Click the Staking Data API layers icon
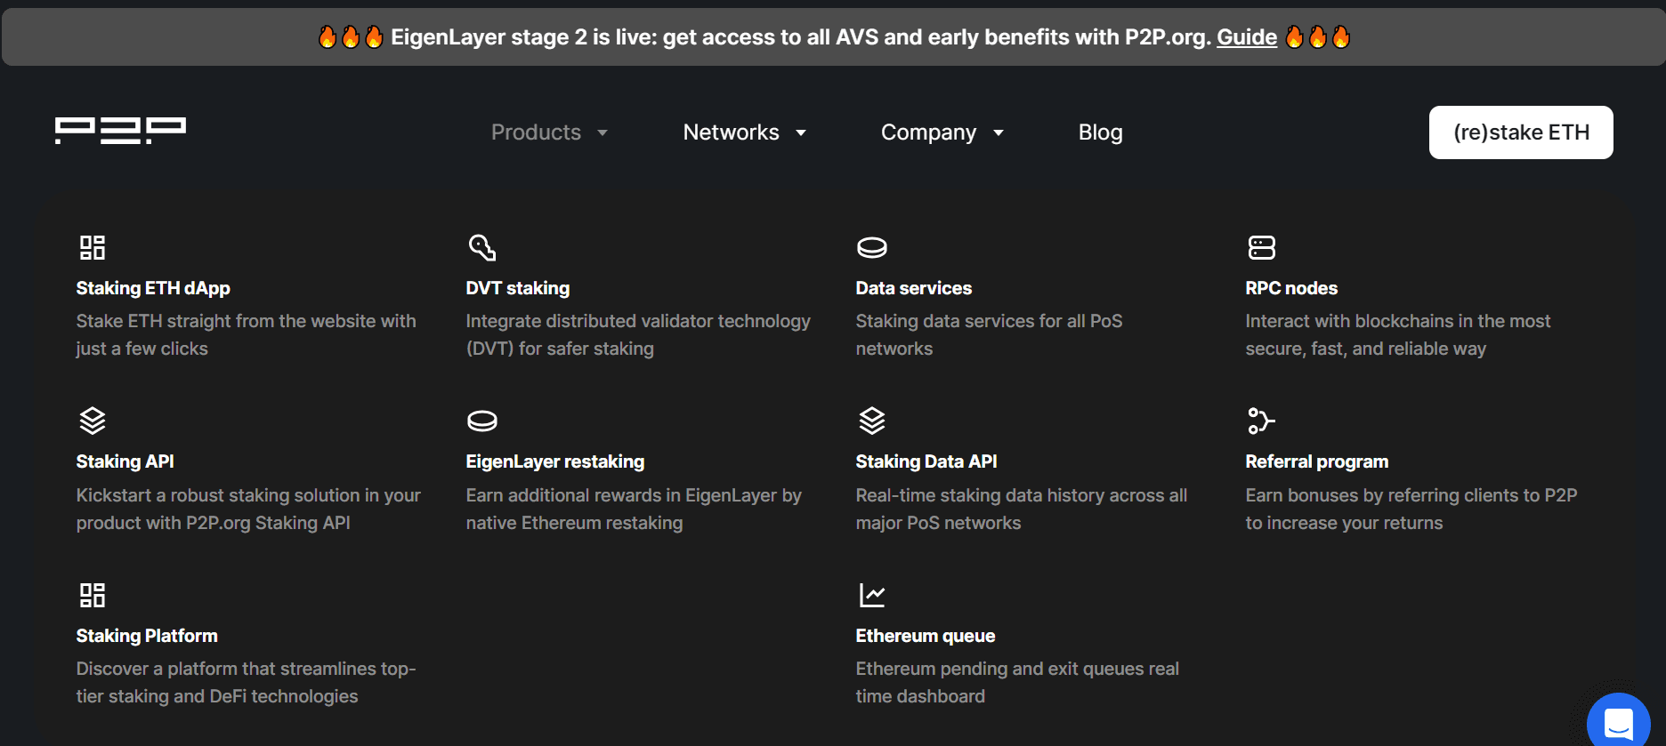1666x746 pixels. (x=871, y=421)
